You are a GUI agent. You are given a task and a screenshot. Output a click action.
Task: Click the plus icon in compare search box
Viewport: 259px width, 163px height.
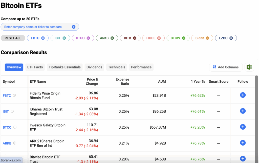coord(74,27)
